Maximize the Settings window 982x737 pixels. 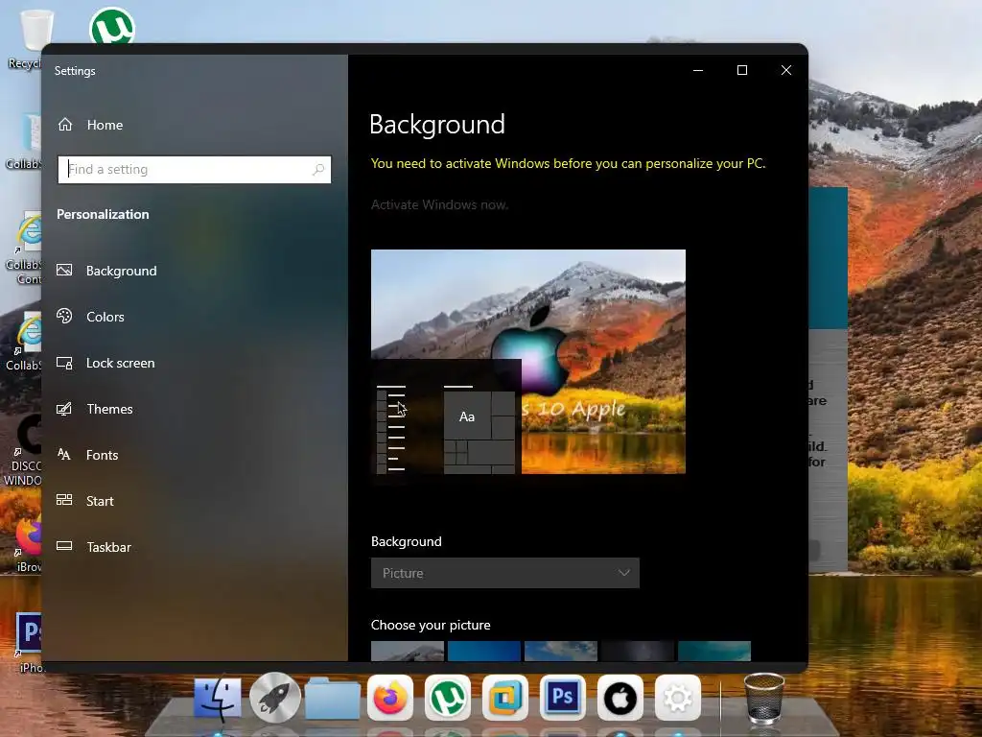pyautogui.click(x=742, y=70)
